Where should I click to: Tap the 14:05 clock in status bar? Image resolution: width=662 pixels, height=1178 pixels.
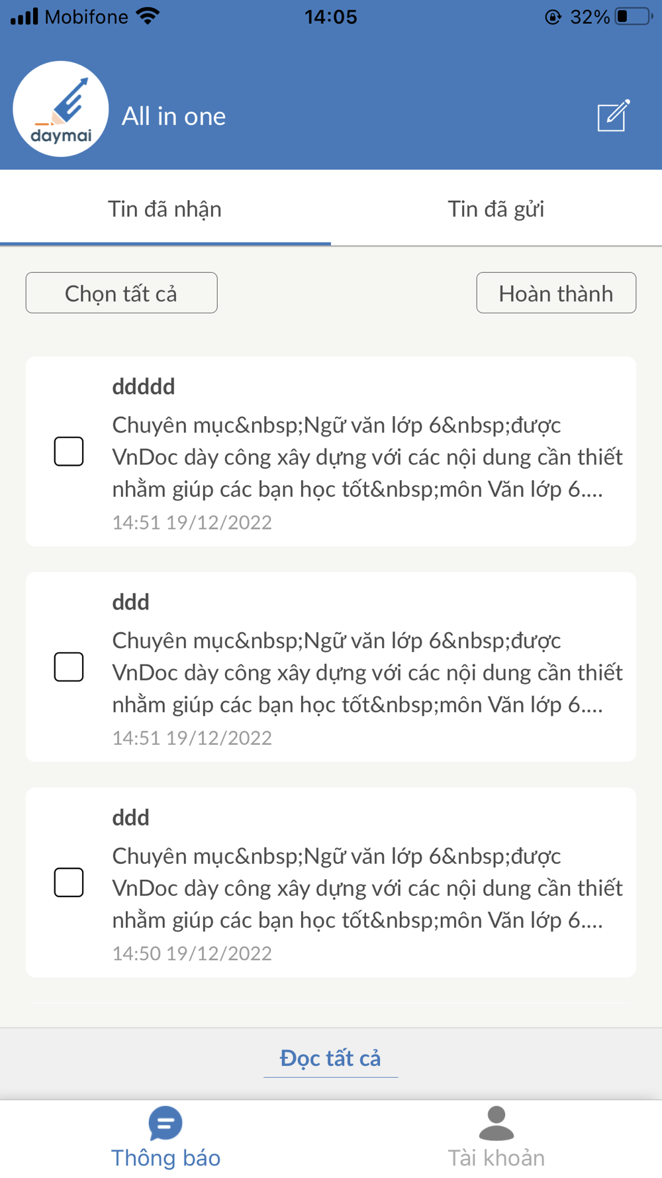330,17
